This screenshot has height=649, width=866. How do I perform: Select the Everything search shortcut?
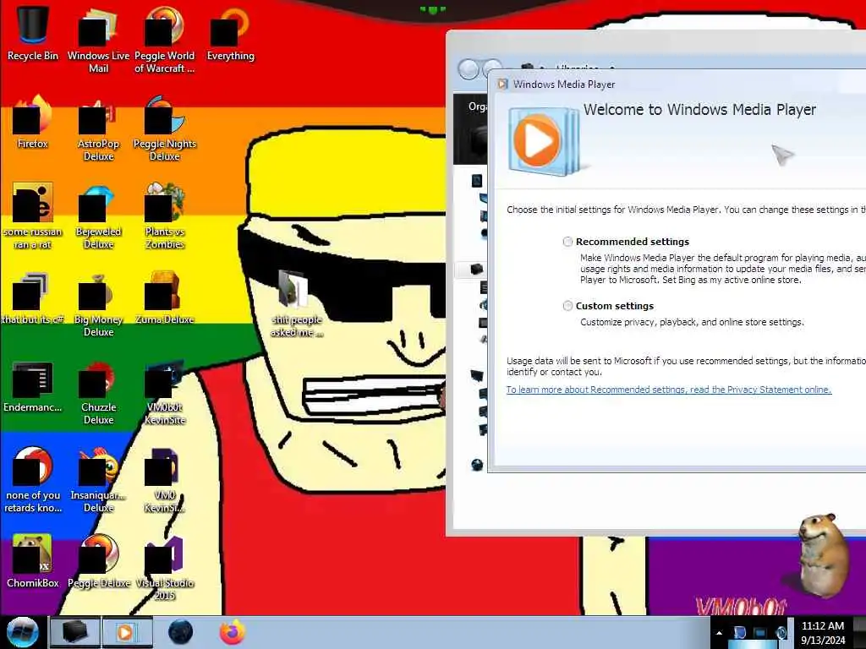230,33
